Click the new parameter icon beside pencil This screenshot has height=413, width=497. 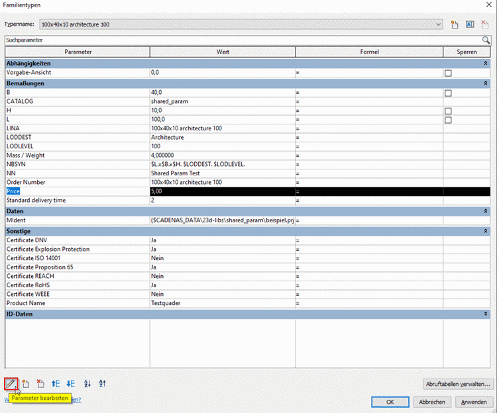pos(26,384)
